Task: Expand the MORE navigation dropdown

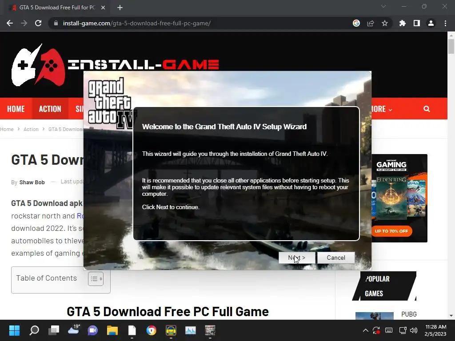Action: tap(382, 109)
